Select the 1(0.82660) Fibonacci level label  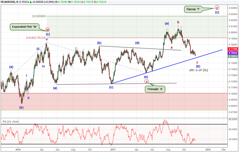click(39, 16)
